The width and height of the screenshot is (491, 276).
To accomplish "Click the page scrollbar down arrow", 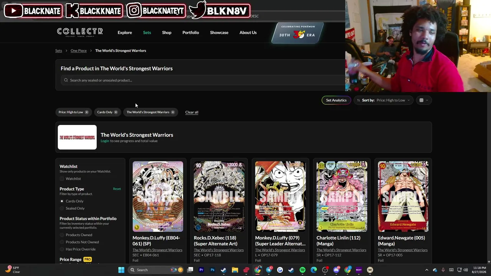I will [x=489, y=262].
